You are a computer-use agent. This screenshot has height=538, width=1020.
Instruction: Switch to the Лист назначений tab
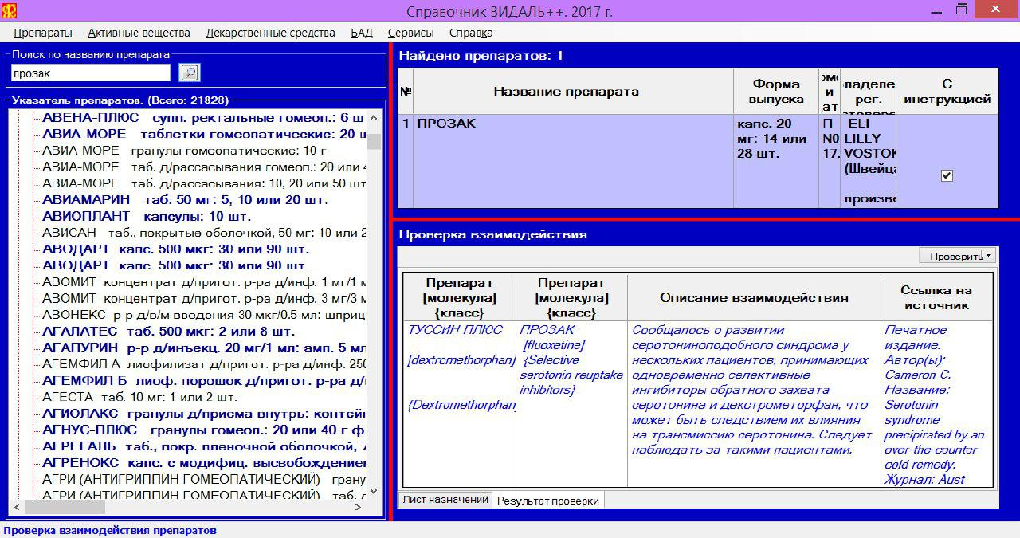[445, 500]
